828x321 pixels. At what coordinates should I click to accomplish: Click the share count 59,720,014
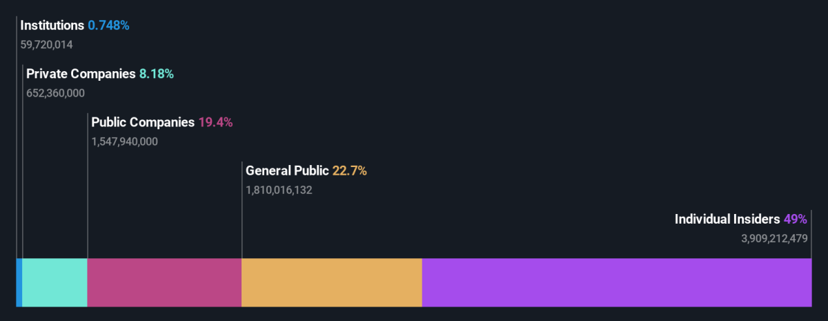pyautogui.click(x=47, y=45)
